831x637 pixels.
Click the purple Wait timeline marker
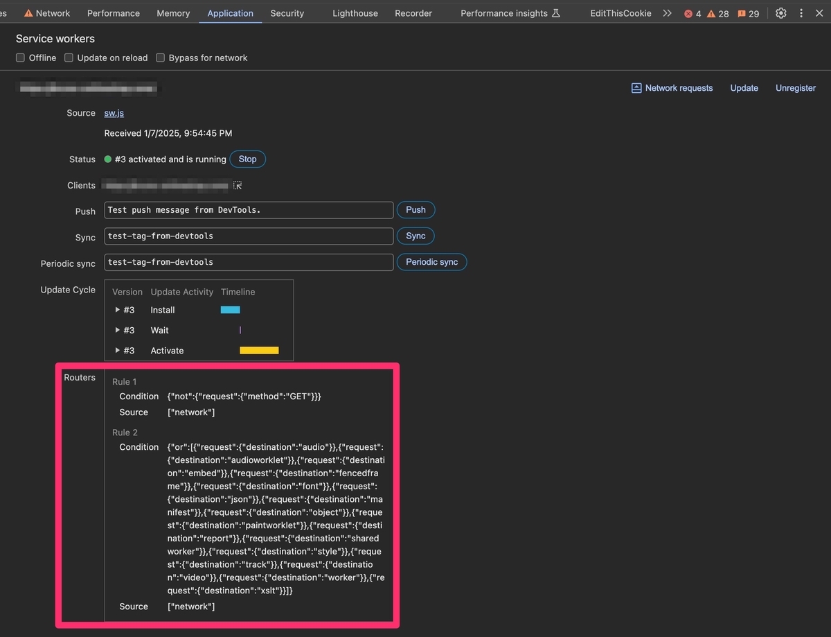coord(240,330)
